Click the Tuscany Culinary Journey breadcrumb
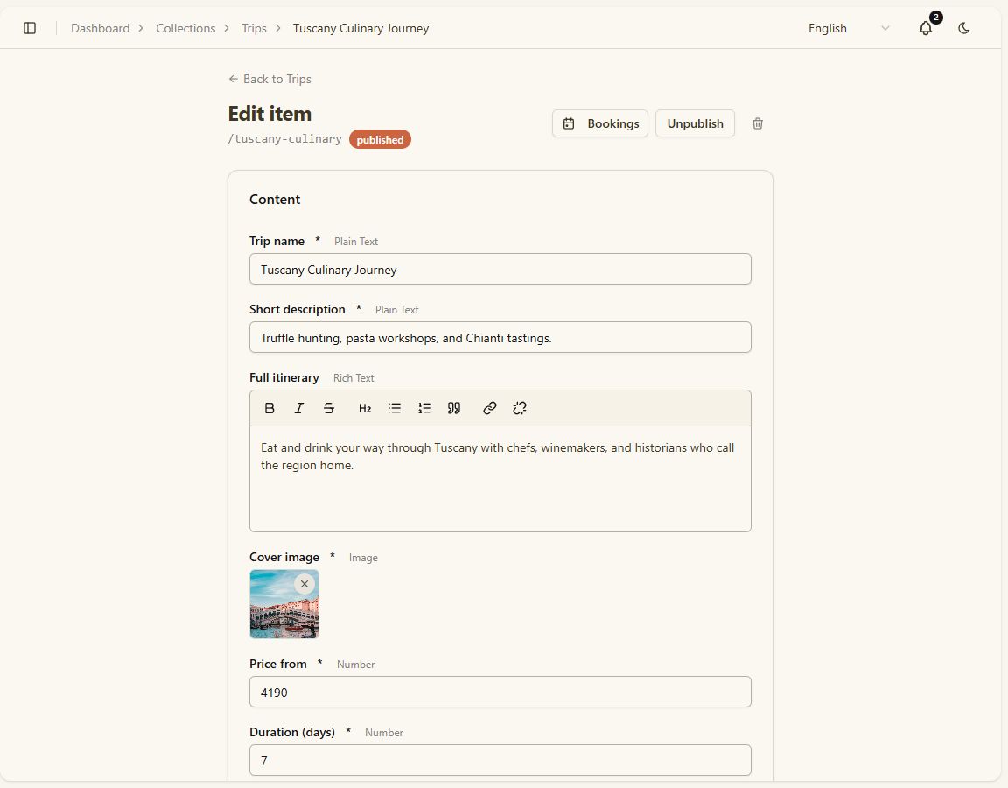 (x=360, y=28)
